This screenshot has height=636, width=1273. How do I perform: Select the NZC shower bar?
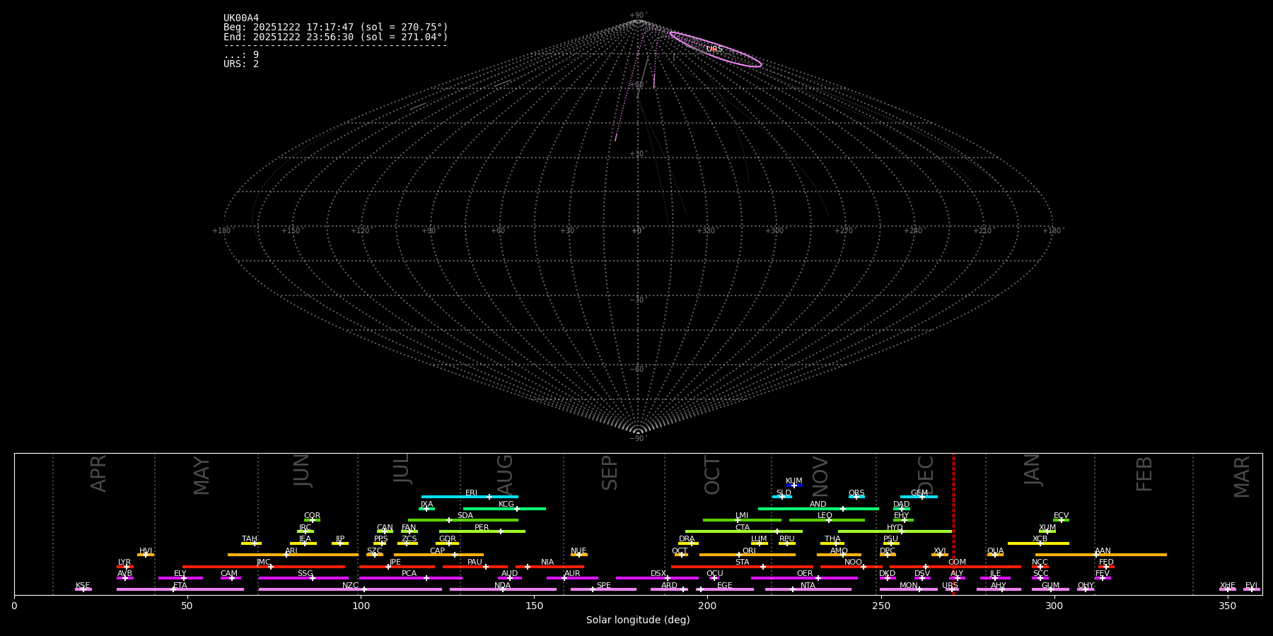pyautogui.click(x=350, y=589)
